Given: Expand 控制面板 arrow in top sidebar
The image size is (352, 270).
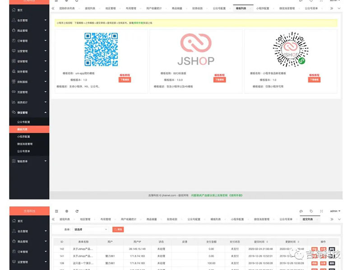Looking at the screenshot, I should [x=45, y=82].
